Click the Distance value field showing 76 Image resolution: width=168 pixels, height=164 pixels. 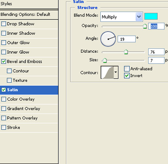156,52
